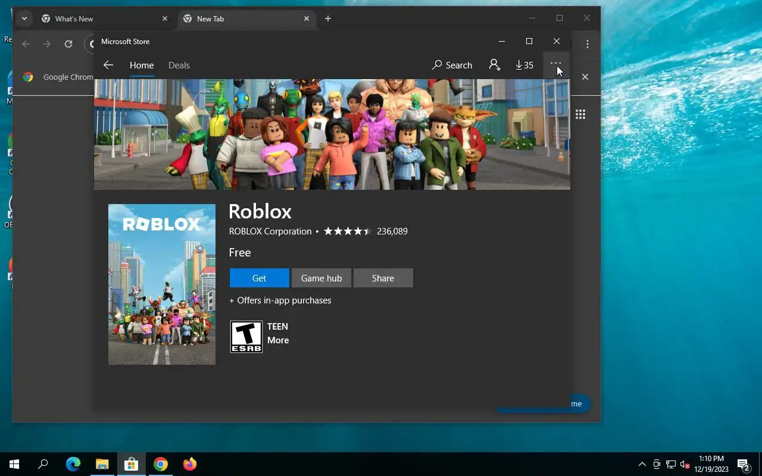This screenshot has height=476, width=762.
Task: Dismiss the Google Chrome notification bar
Action: pyautogui.click(x=585, y=77)
